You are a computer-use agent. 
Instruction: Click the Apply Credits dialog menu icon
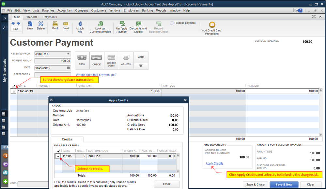(x=52, y=100)
